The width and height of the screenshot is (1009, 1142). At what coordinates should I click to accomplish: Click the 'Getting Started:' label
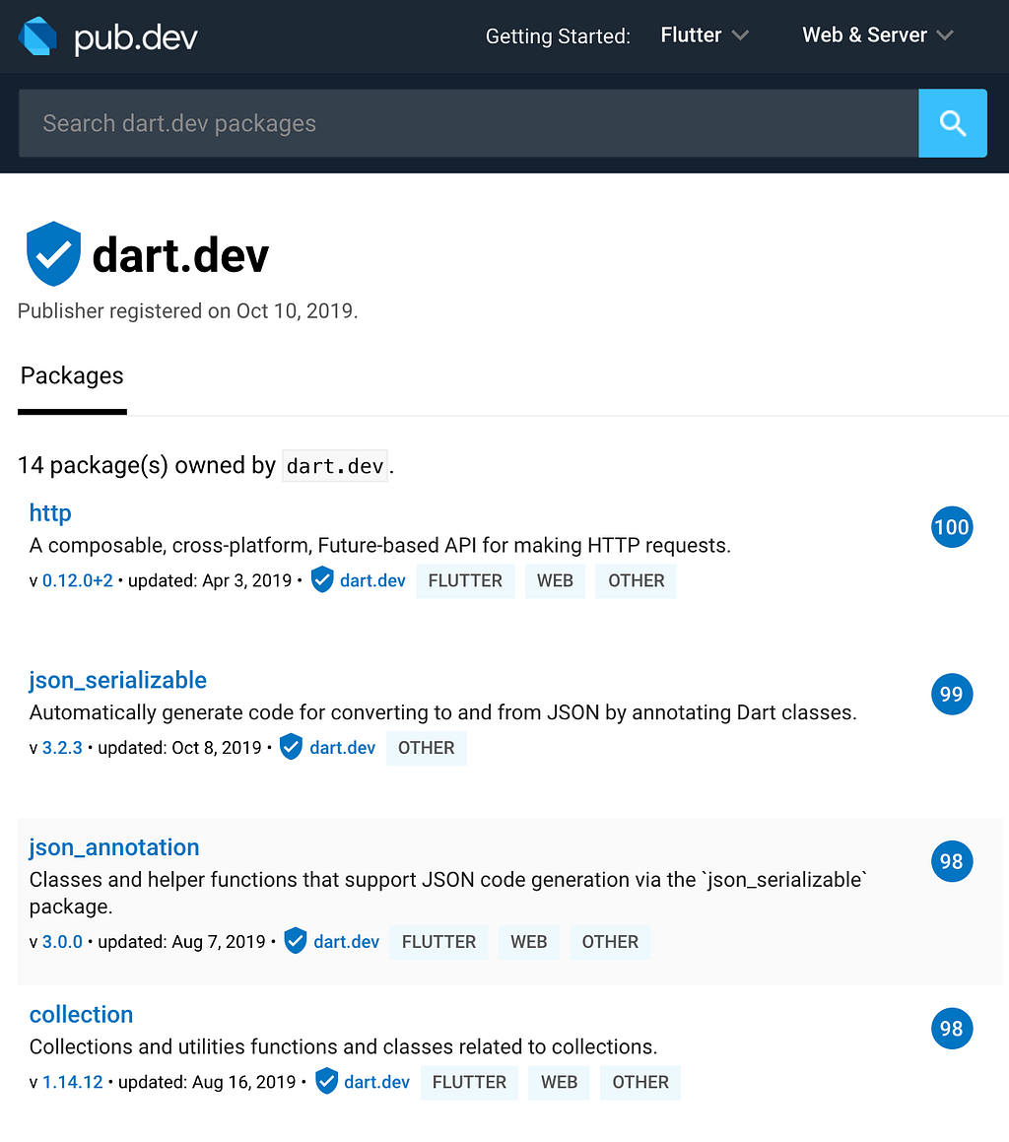(x=558, y=36)
